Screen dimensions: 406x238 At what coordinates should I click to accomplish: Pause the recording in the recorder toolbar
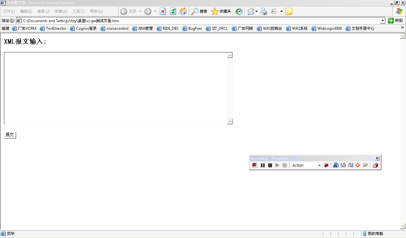click(x=263, y=165)
